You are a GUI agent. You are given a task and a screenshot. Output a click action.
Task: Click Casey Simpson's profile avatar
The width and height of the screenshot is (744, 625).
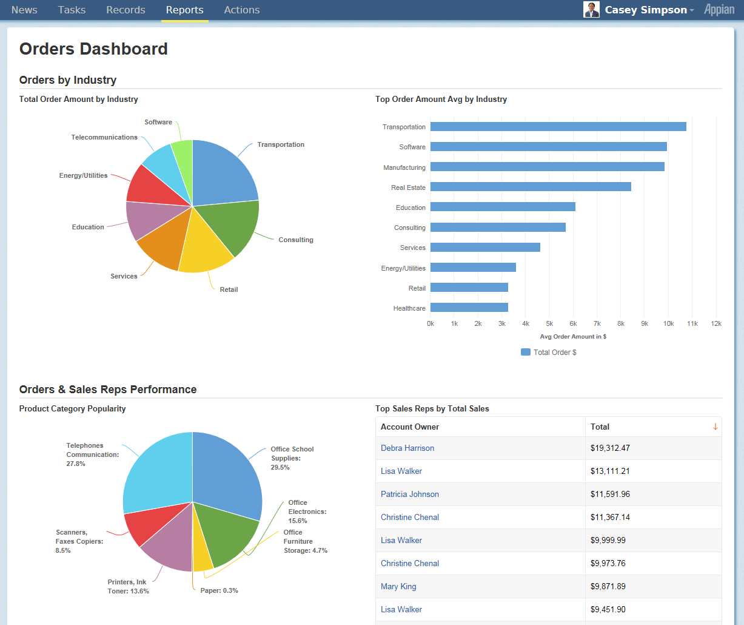point(591,10)
